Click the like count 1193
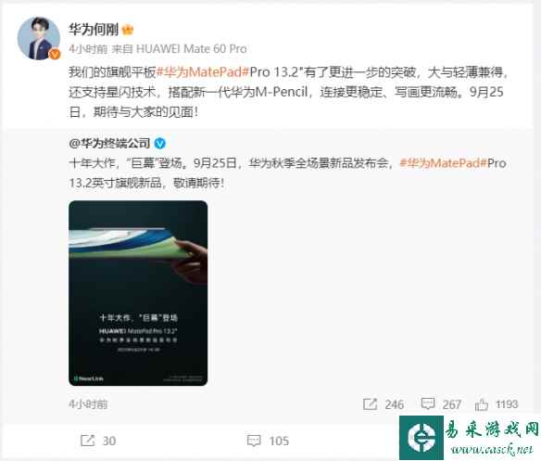Viewport: 541px width, 461px height. [x=507, y=404]
